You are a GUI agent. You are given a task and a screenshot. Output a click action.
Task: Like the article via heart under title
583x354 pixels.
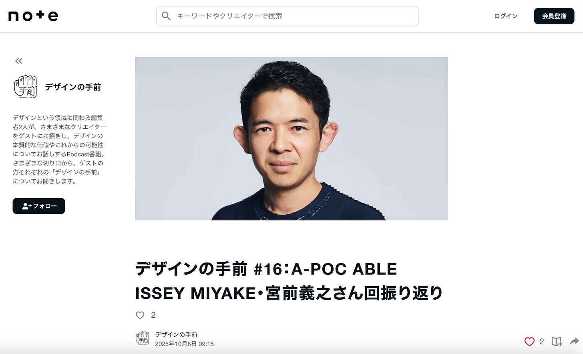click(140, 315)
